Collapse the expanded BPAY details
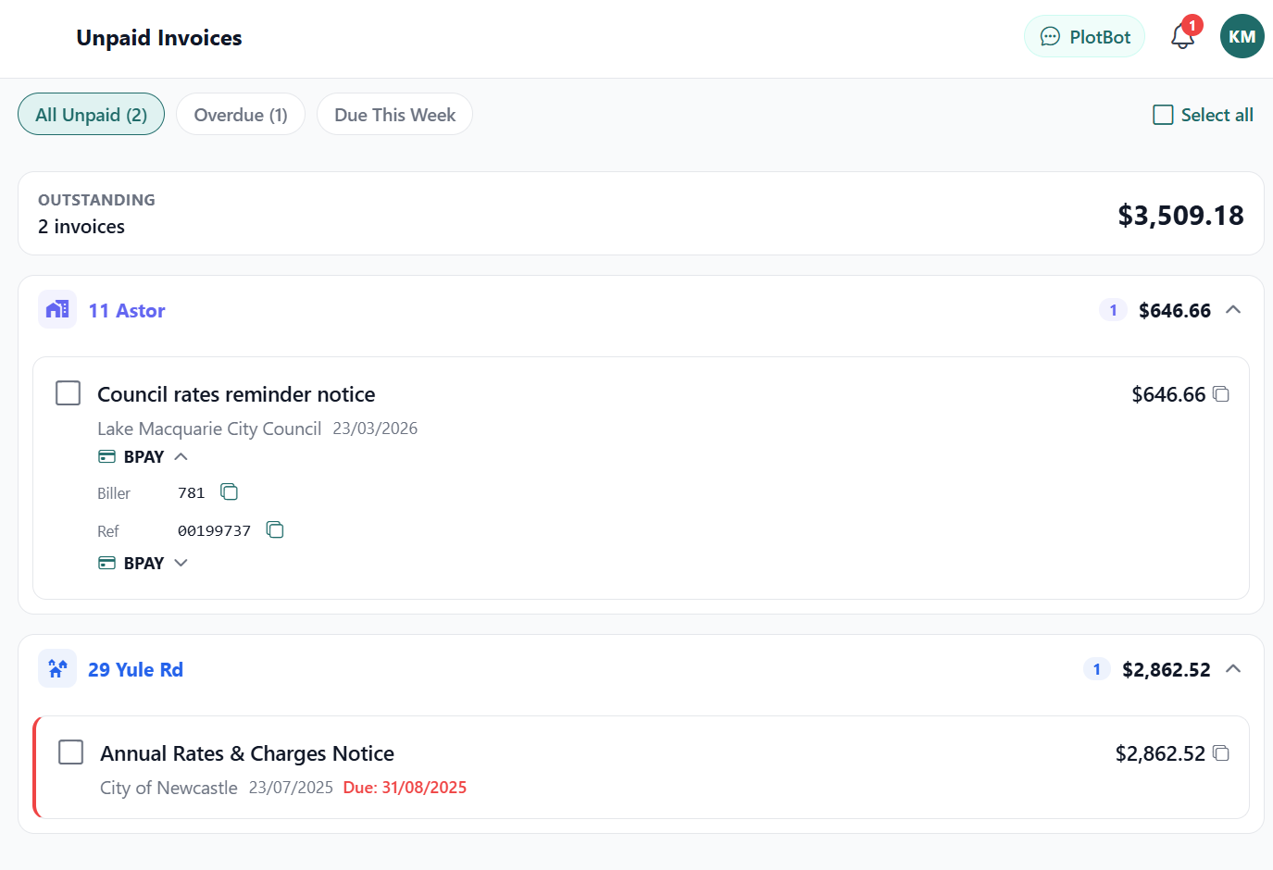This screenshot has height=870, width=1273. tap(181, 456)
